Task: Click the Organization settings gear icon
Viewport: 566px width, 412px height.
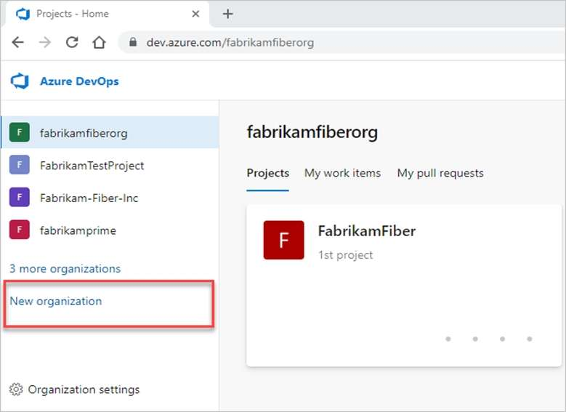Action: coord(16,389)
